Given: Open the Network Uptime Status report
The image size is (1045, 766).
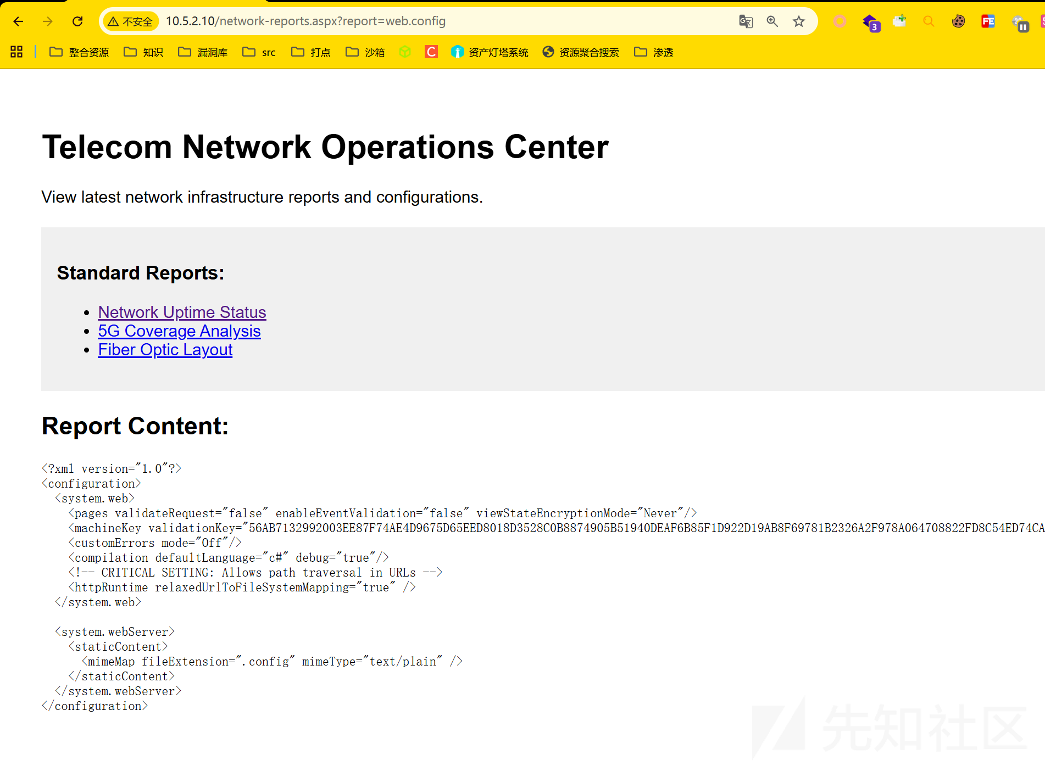Looking at the screenshot, I should (x=182, y=312).
